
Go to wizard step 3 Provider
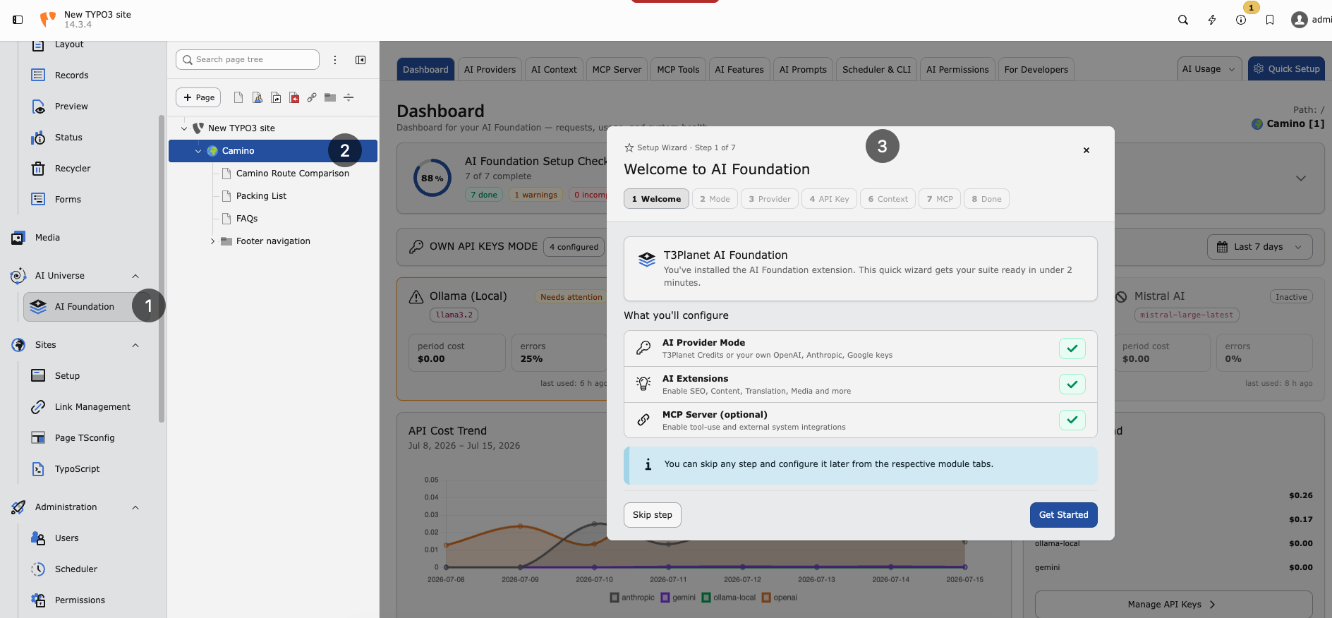[x=770, y=199]
